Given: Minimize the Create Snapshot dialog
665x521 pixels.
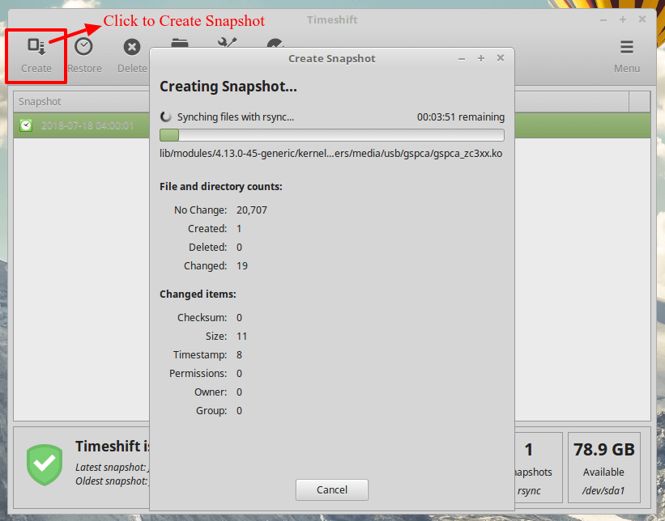Looking at the screenshot, I should coord(462,58).
